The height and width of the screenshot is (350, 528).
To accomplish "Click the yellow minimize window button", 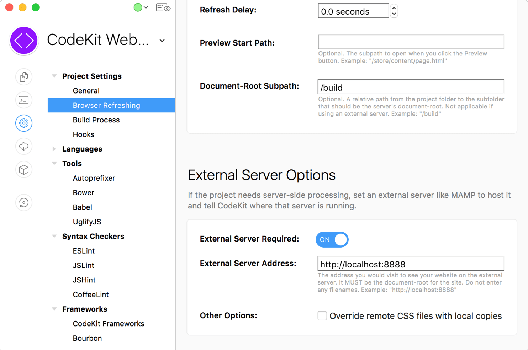I will pyautogui.click(x=22, y=7).
